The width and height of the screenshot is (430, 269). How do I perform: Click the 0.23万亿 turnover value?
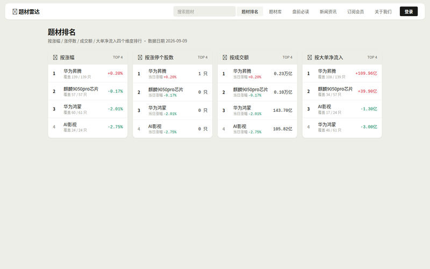[283, 74]
